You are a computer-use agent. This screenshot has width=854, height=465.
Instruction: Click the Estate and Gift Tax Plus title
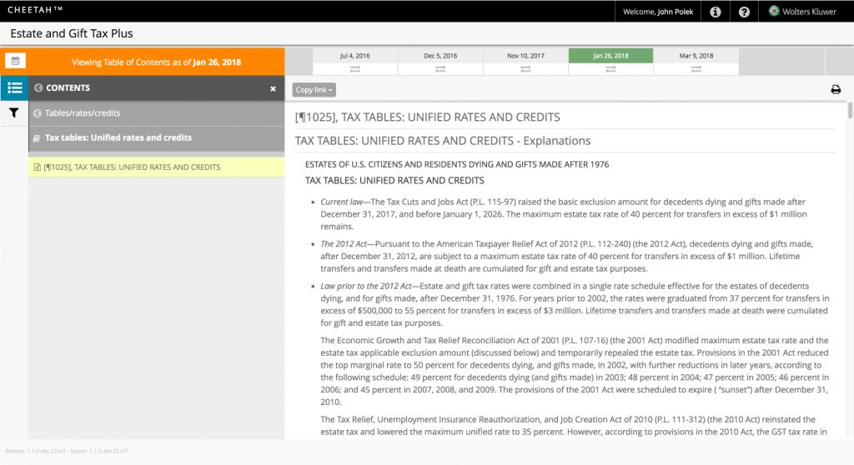72,33
